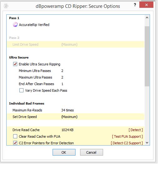Image resolution: width=160 pixels, height=169 pixels.
Task: Change the Minimum Ultra Passes value 2
Action: 62,71
